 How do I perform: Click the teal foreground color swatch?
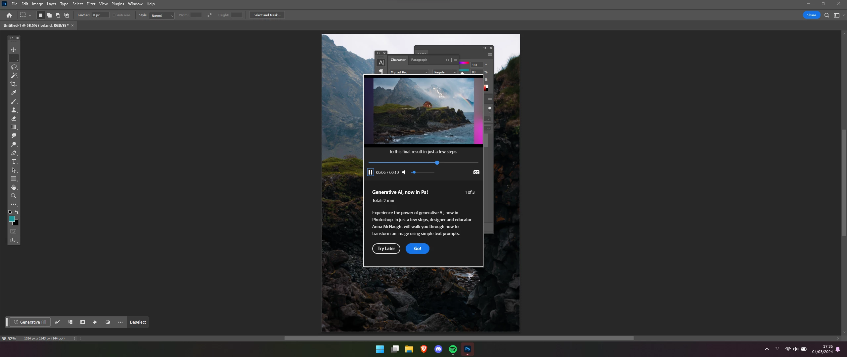pyautogui.click(x=12, y=218)
